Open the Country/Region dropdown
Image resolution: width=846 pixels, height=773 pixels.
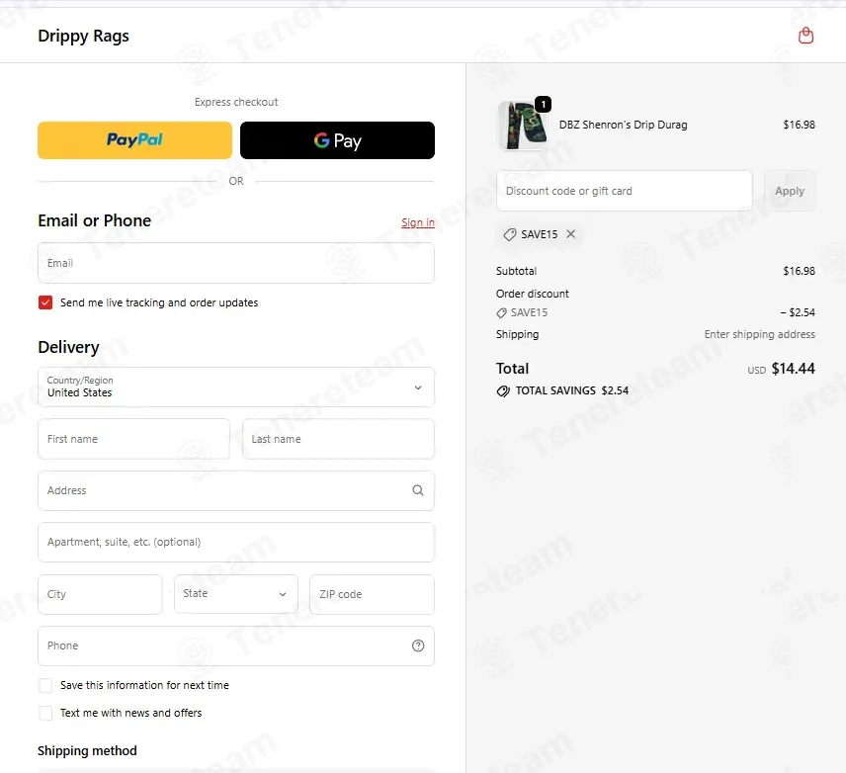pyautogui.click(x=236, y=387)
